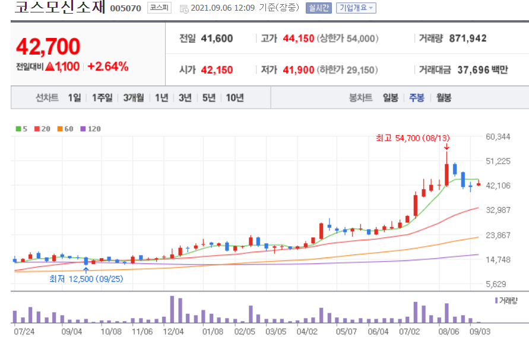This screenshot has width=529, height=337.
Task: Select the 3년 line chart period
Action: (185, 98)
